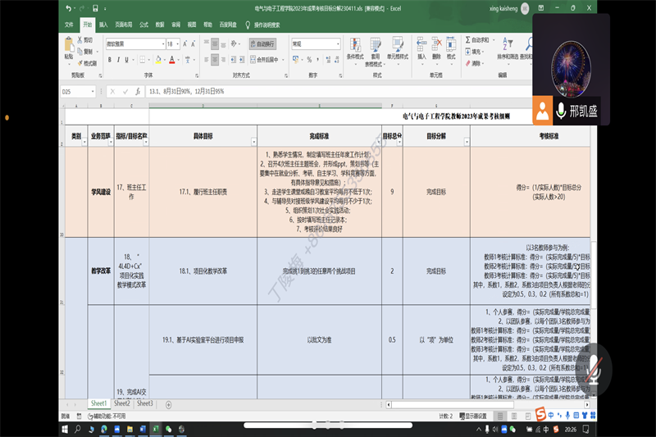Click the add new sheet plus icon
656x437 pixels.
pyautogui.click(x=169, y=404)
